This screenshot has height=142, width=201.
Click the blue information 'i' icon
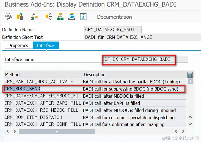83,17
